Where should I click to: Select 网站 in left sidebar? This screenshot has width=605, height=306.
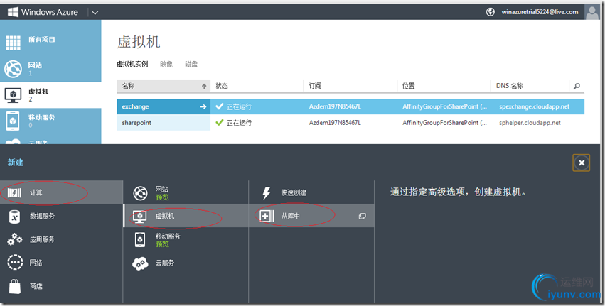(50, 69)
